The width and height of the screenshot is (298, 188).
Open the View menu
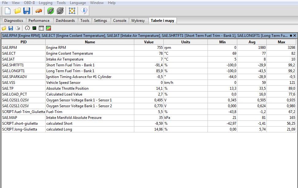16,3
